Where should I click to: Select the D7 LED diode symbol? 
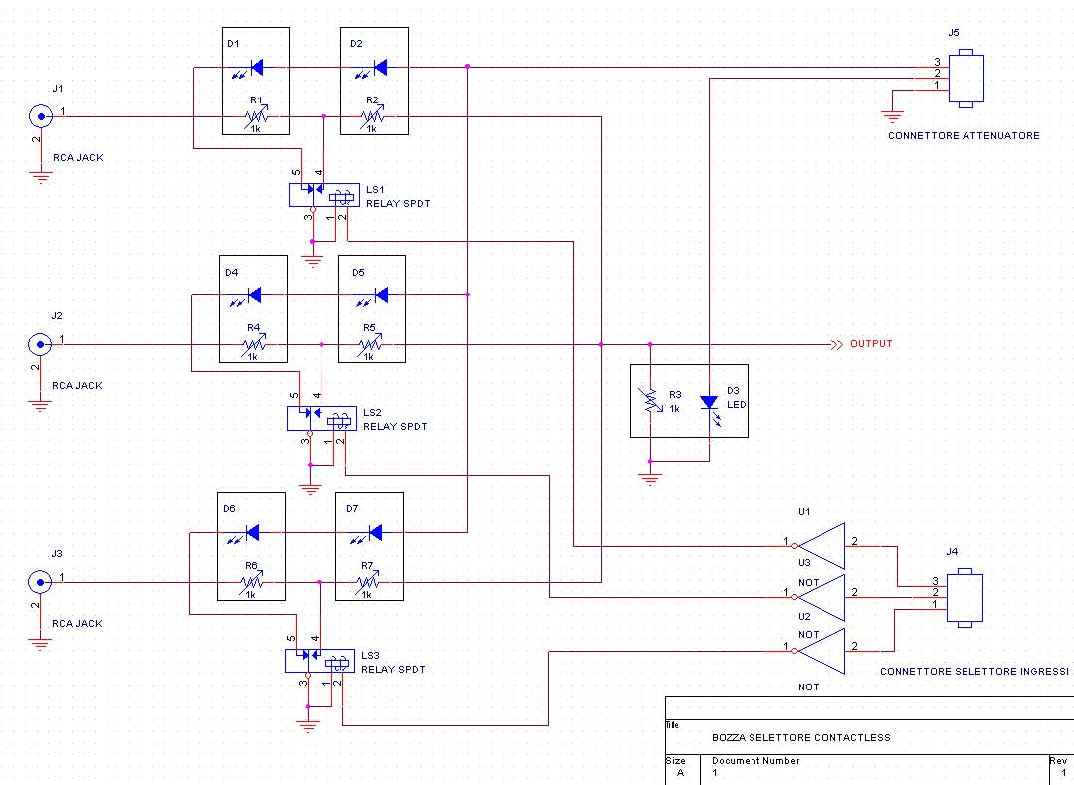pyautogui.click(x=368, y=534)
